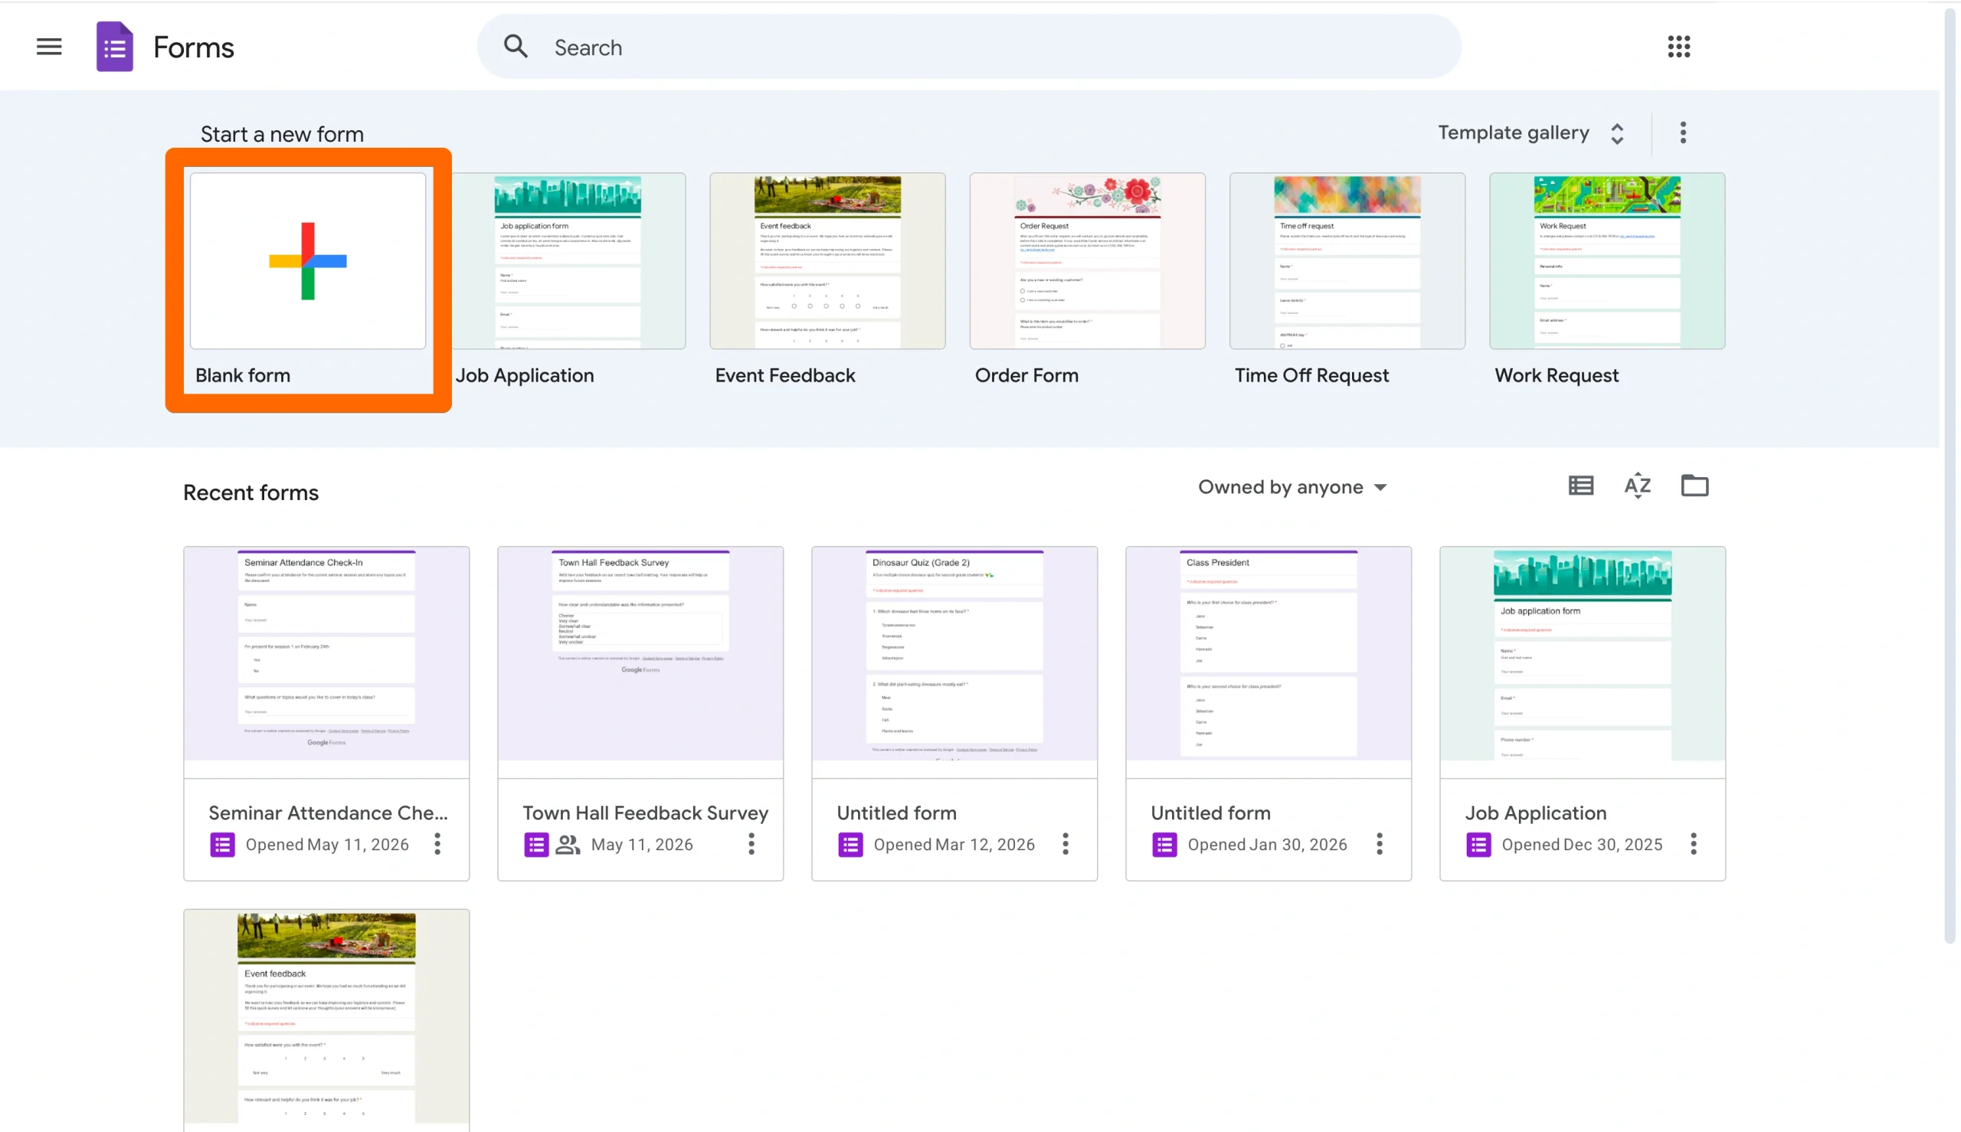Click the page vertical scrollbar
This screenshot has height=1132, width=1961.
point(1950,474)
